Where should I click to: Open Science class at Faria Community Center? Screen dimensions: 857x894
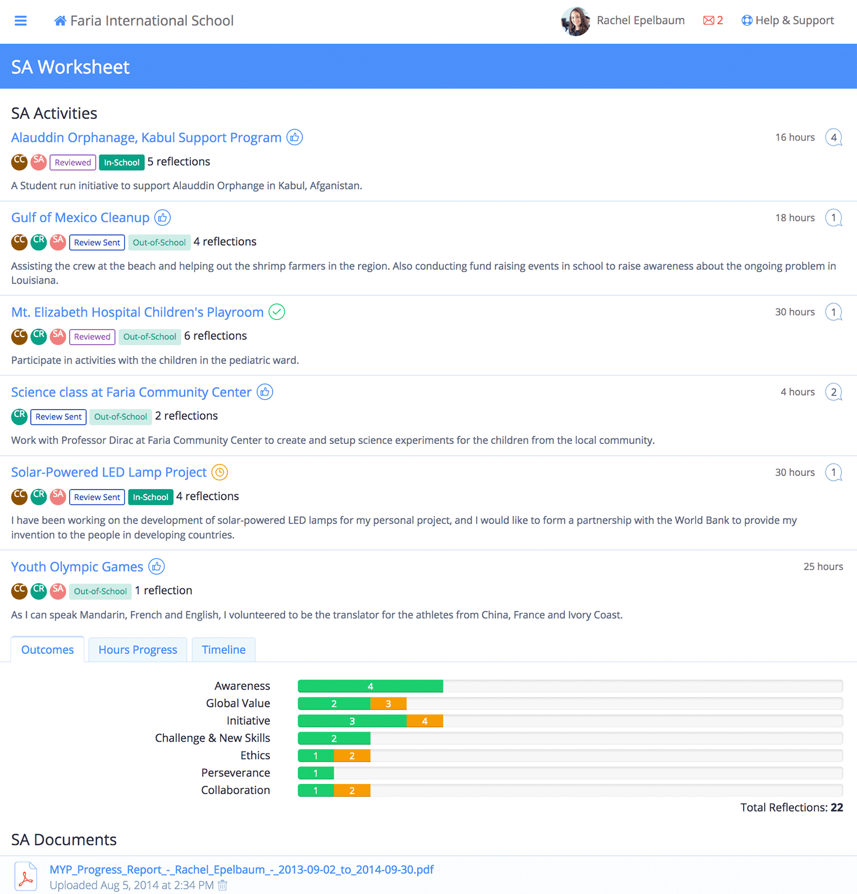[132, 392]
